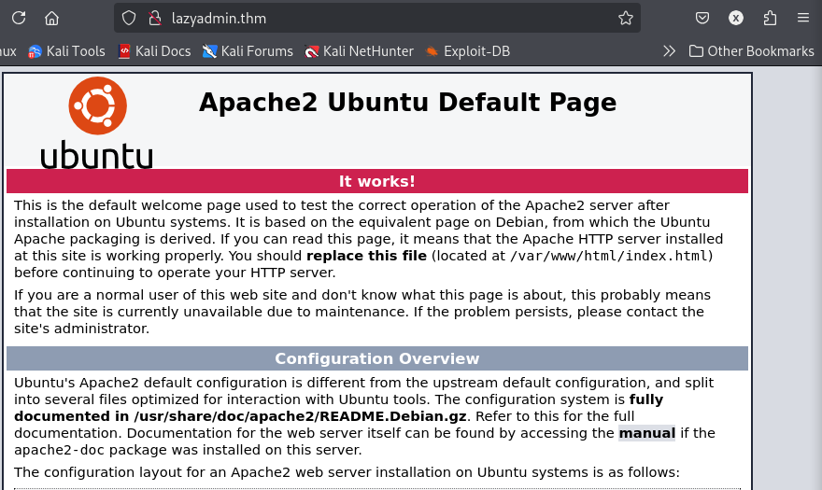
Task: Show more bookmarks chevron
Action: (669, 51)
